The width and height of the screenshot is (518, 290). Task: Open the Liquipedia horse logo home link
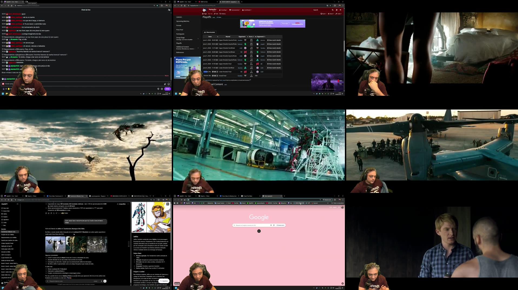[204, 10]
